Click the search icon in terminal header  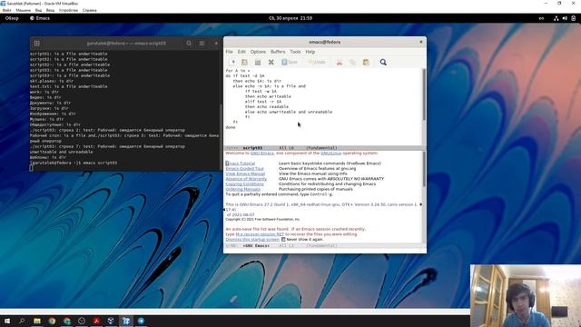pos(189,43)
